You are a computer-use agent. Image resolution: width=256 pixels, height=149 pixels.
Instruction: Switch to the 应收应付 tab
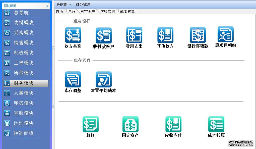coord(108,12)
